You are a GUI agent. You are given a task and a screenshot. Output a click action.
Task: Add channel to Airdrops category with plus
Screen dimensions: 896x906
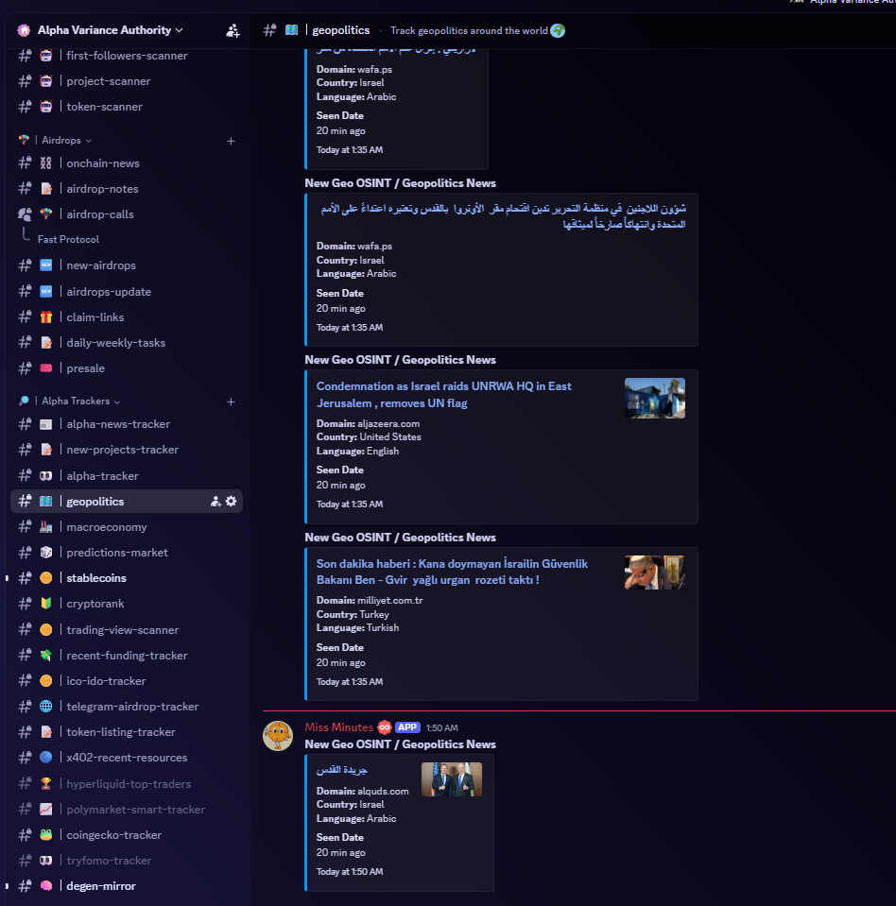[231, 141]
